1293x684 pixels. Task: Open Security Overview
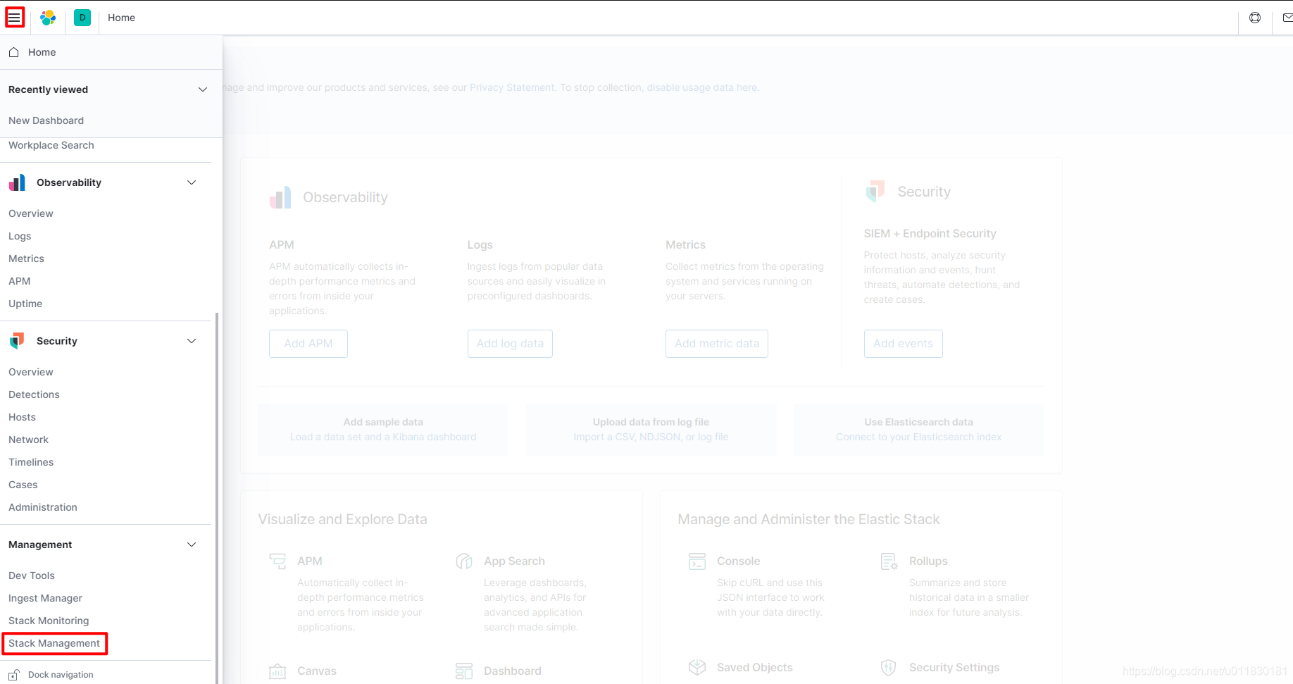(x=30, y=372)
